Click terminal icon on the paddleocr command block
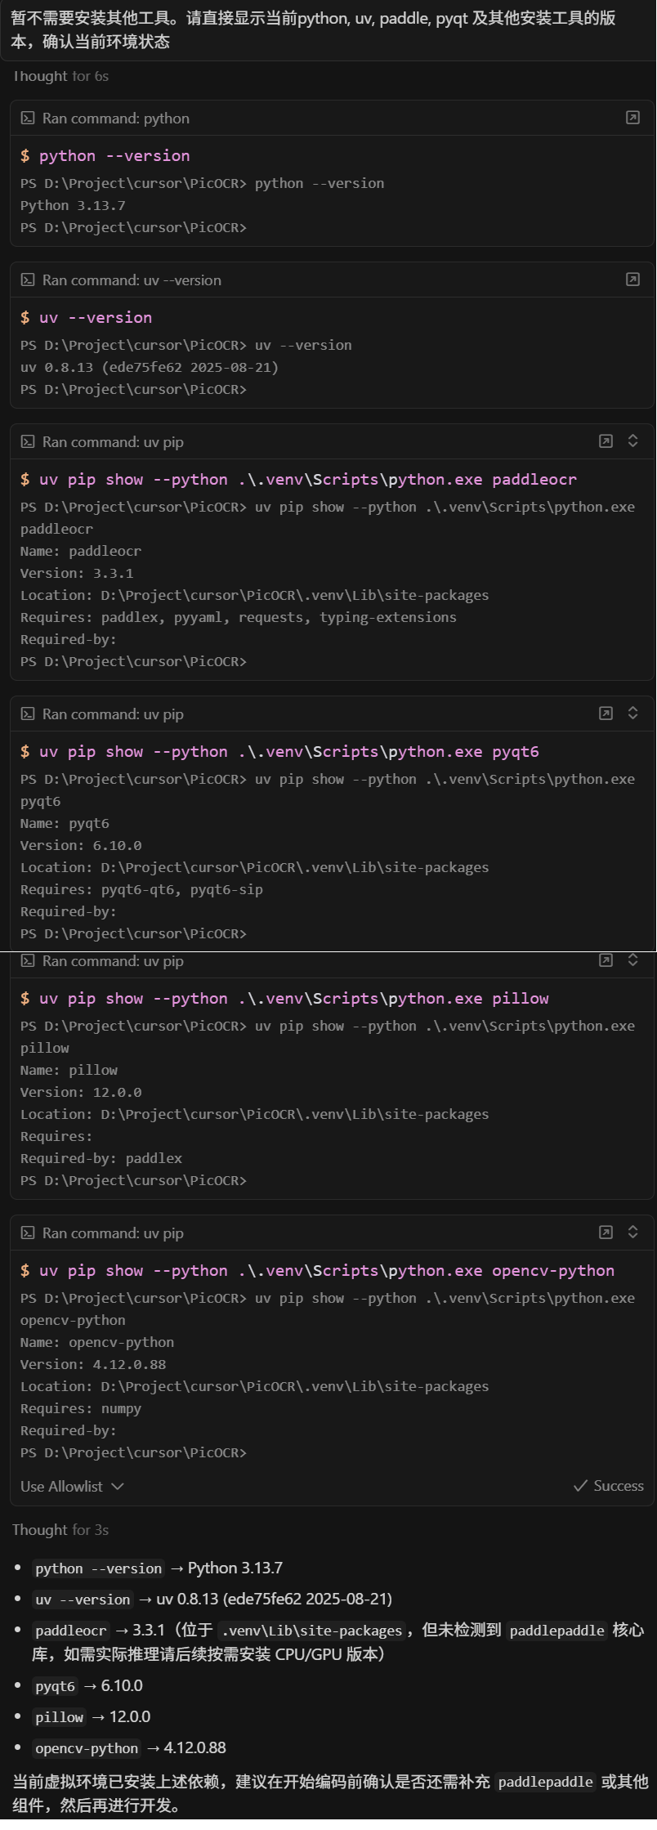Viewport: 657px width, 1830px height. pyautogui.click(x=28, y=442)
